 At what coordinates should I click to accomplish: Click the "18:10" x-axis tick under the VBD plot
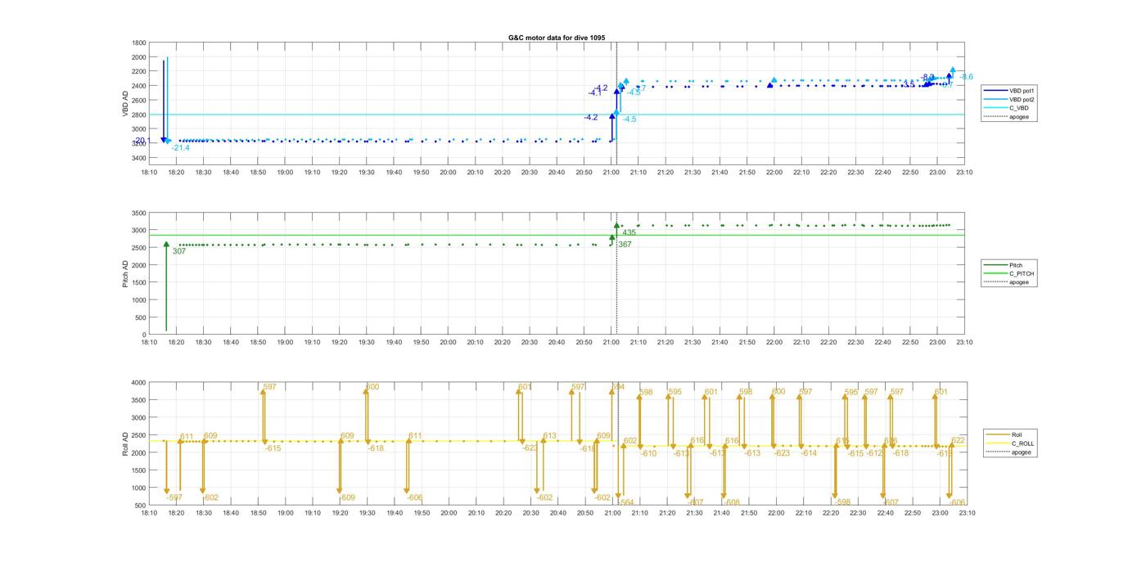coord(149,173)
